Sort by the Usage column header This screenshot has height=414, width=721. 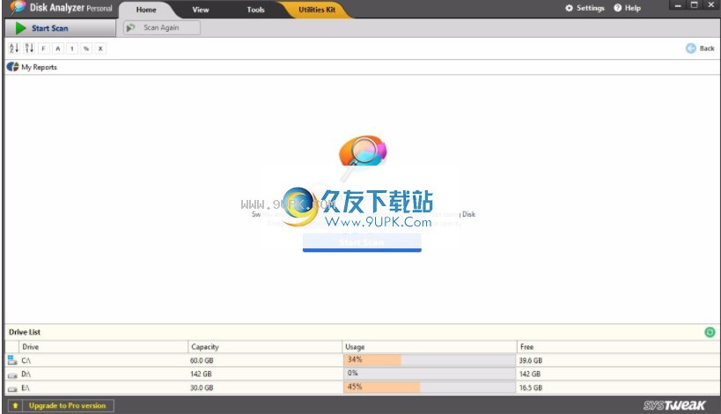430,347
